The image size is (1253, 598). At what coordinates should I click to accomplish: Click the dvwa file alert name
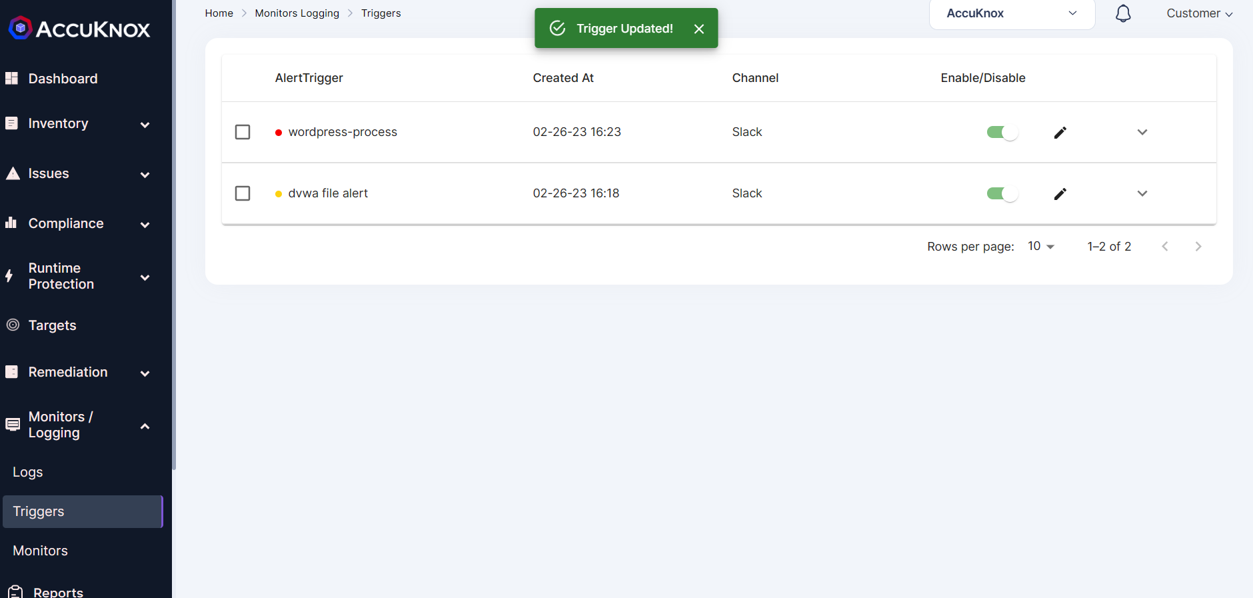[x=328, y=193]
